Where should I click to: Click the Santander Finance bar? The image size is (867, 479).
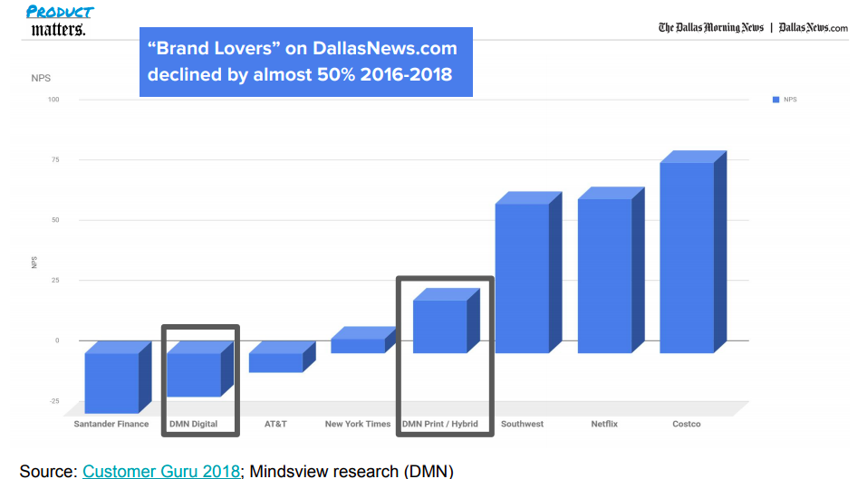[118, 378]
